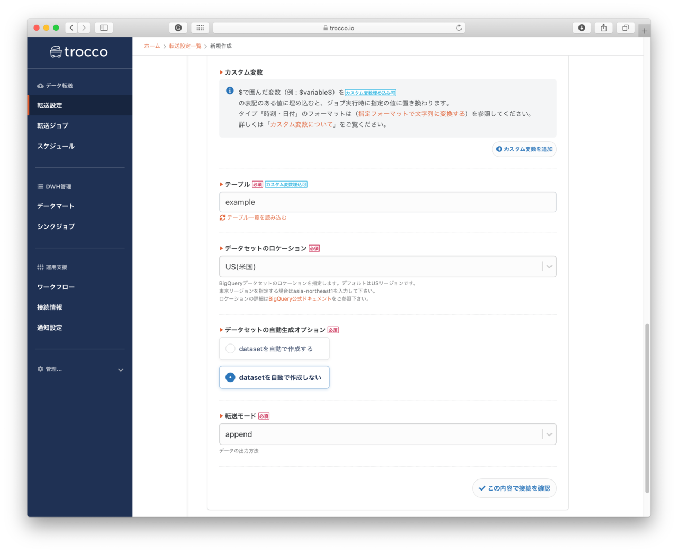The height and width of the screenshot is (553, 678).
Task: Open a new Safari tab with plus
Action: 644,31
